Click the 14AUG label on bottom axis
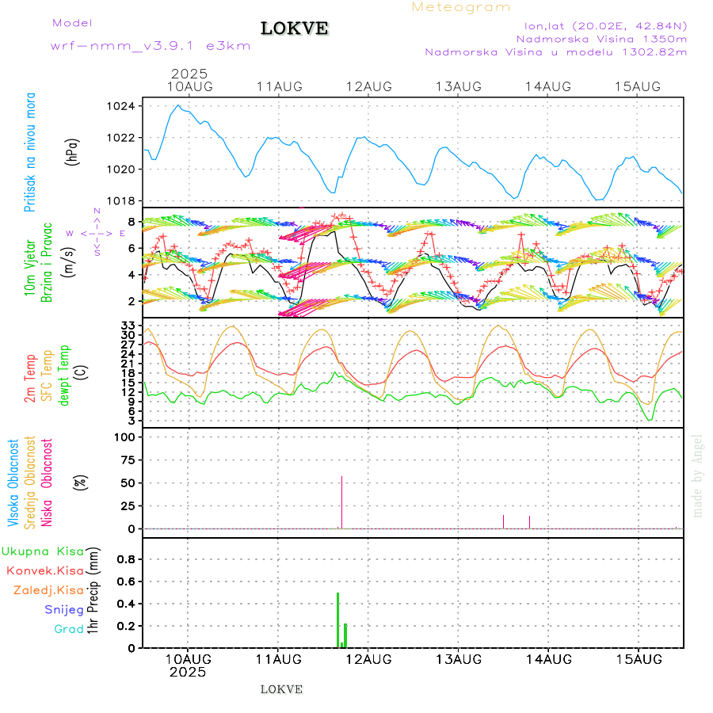This screenshot has height=713, width=713. 548,658
